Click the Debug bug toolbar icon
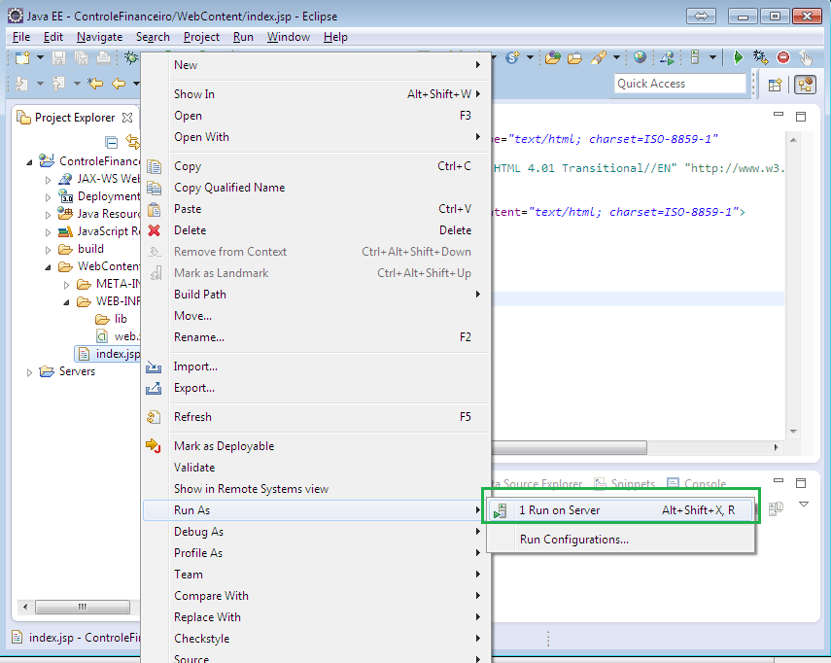Viewport: 831px width, 663px height. (x=131, y=57)
